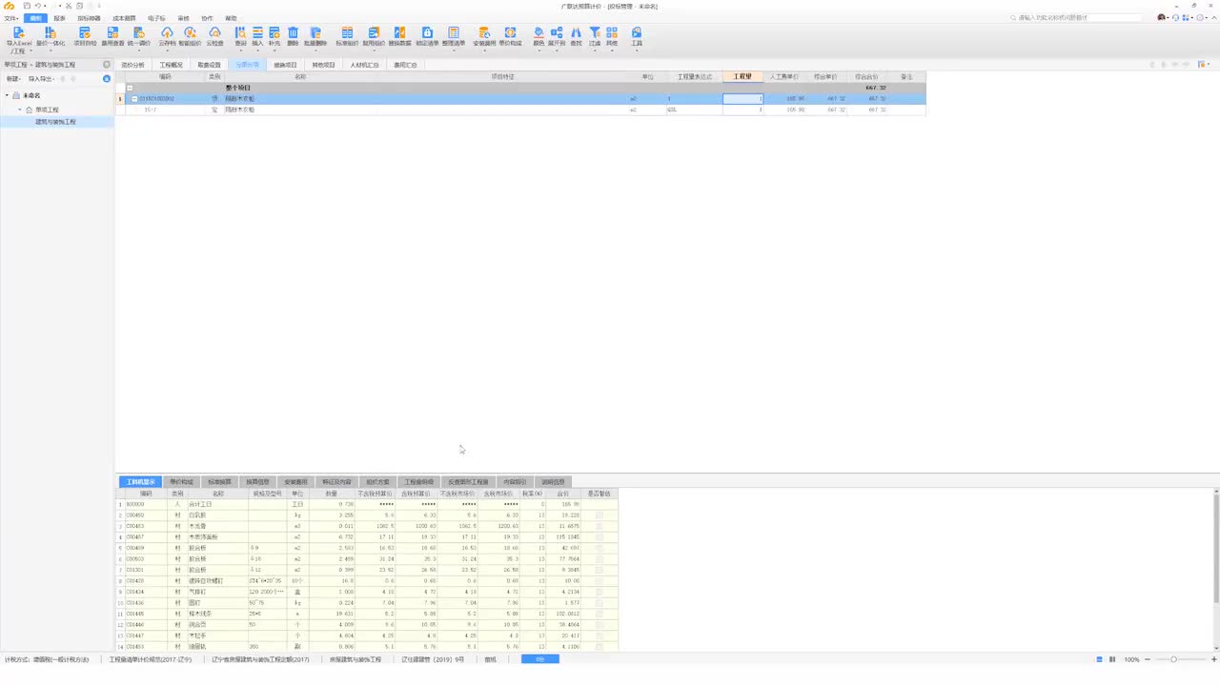
Task: Click the 补充 supplement icon
Action: (x=274, y=37)
